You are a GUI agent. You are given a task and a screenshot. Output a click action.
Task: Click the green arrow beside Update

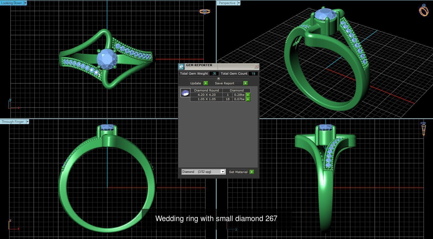point(206,83)
